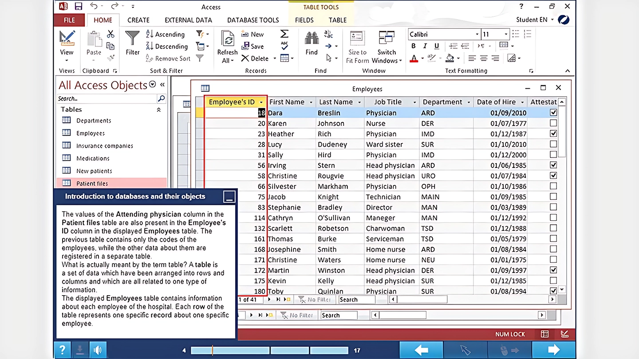Minimize the Introduction to databases panel
The height and width of the screenshot is (359, 639).
click(x=229, y=196)
